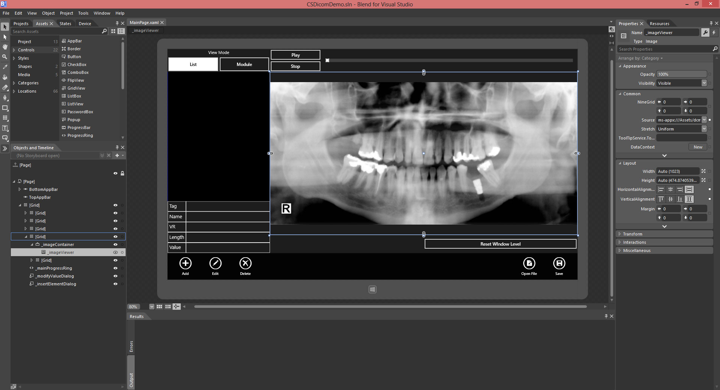This screenshot has width=720, height=390.
Task: Open the zoom level dropdown arrow
Action: (x=151, y=307)
